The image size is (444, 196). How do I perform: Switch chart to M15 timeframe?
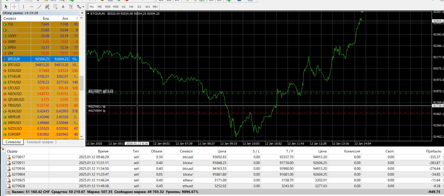click(x=108, y=7)
